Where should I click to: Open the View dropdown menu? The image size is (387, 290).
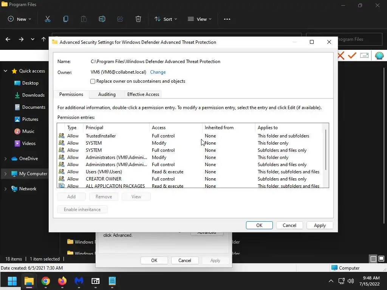200,19
